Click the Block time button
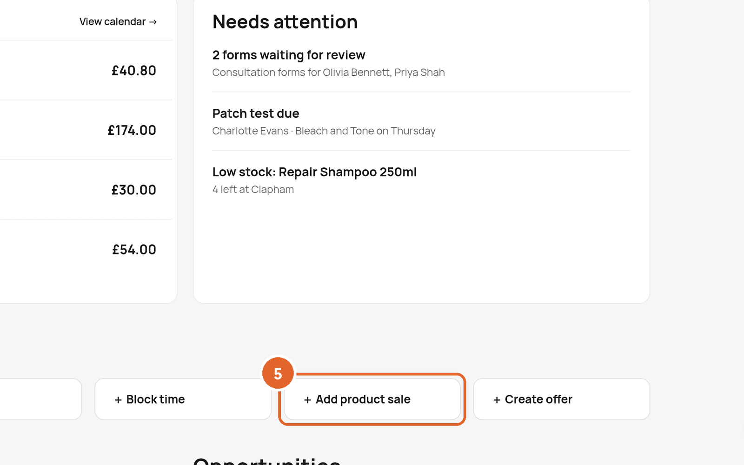The height and width of the screenshot is (465, 744). [x=183, y=399]
